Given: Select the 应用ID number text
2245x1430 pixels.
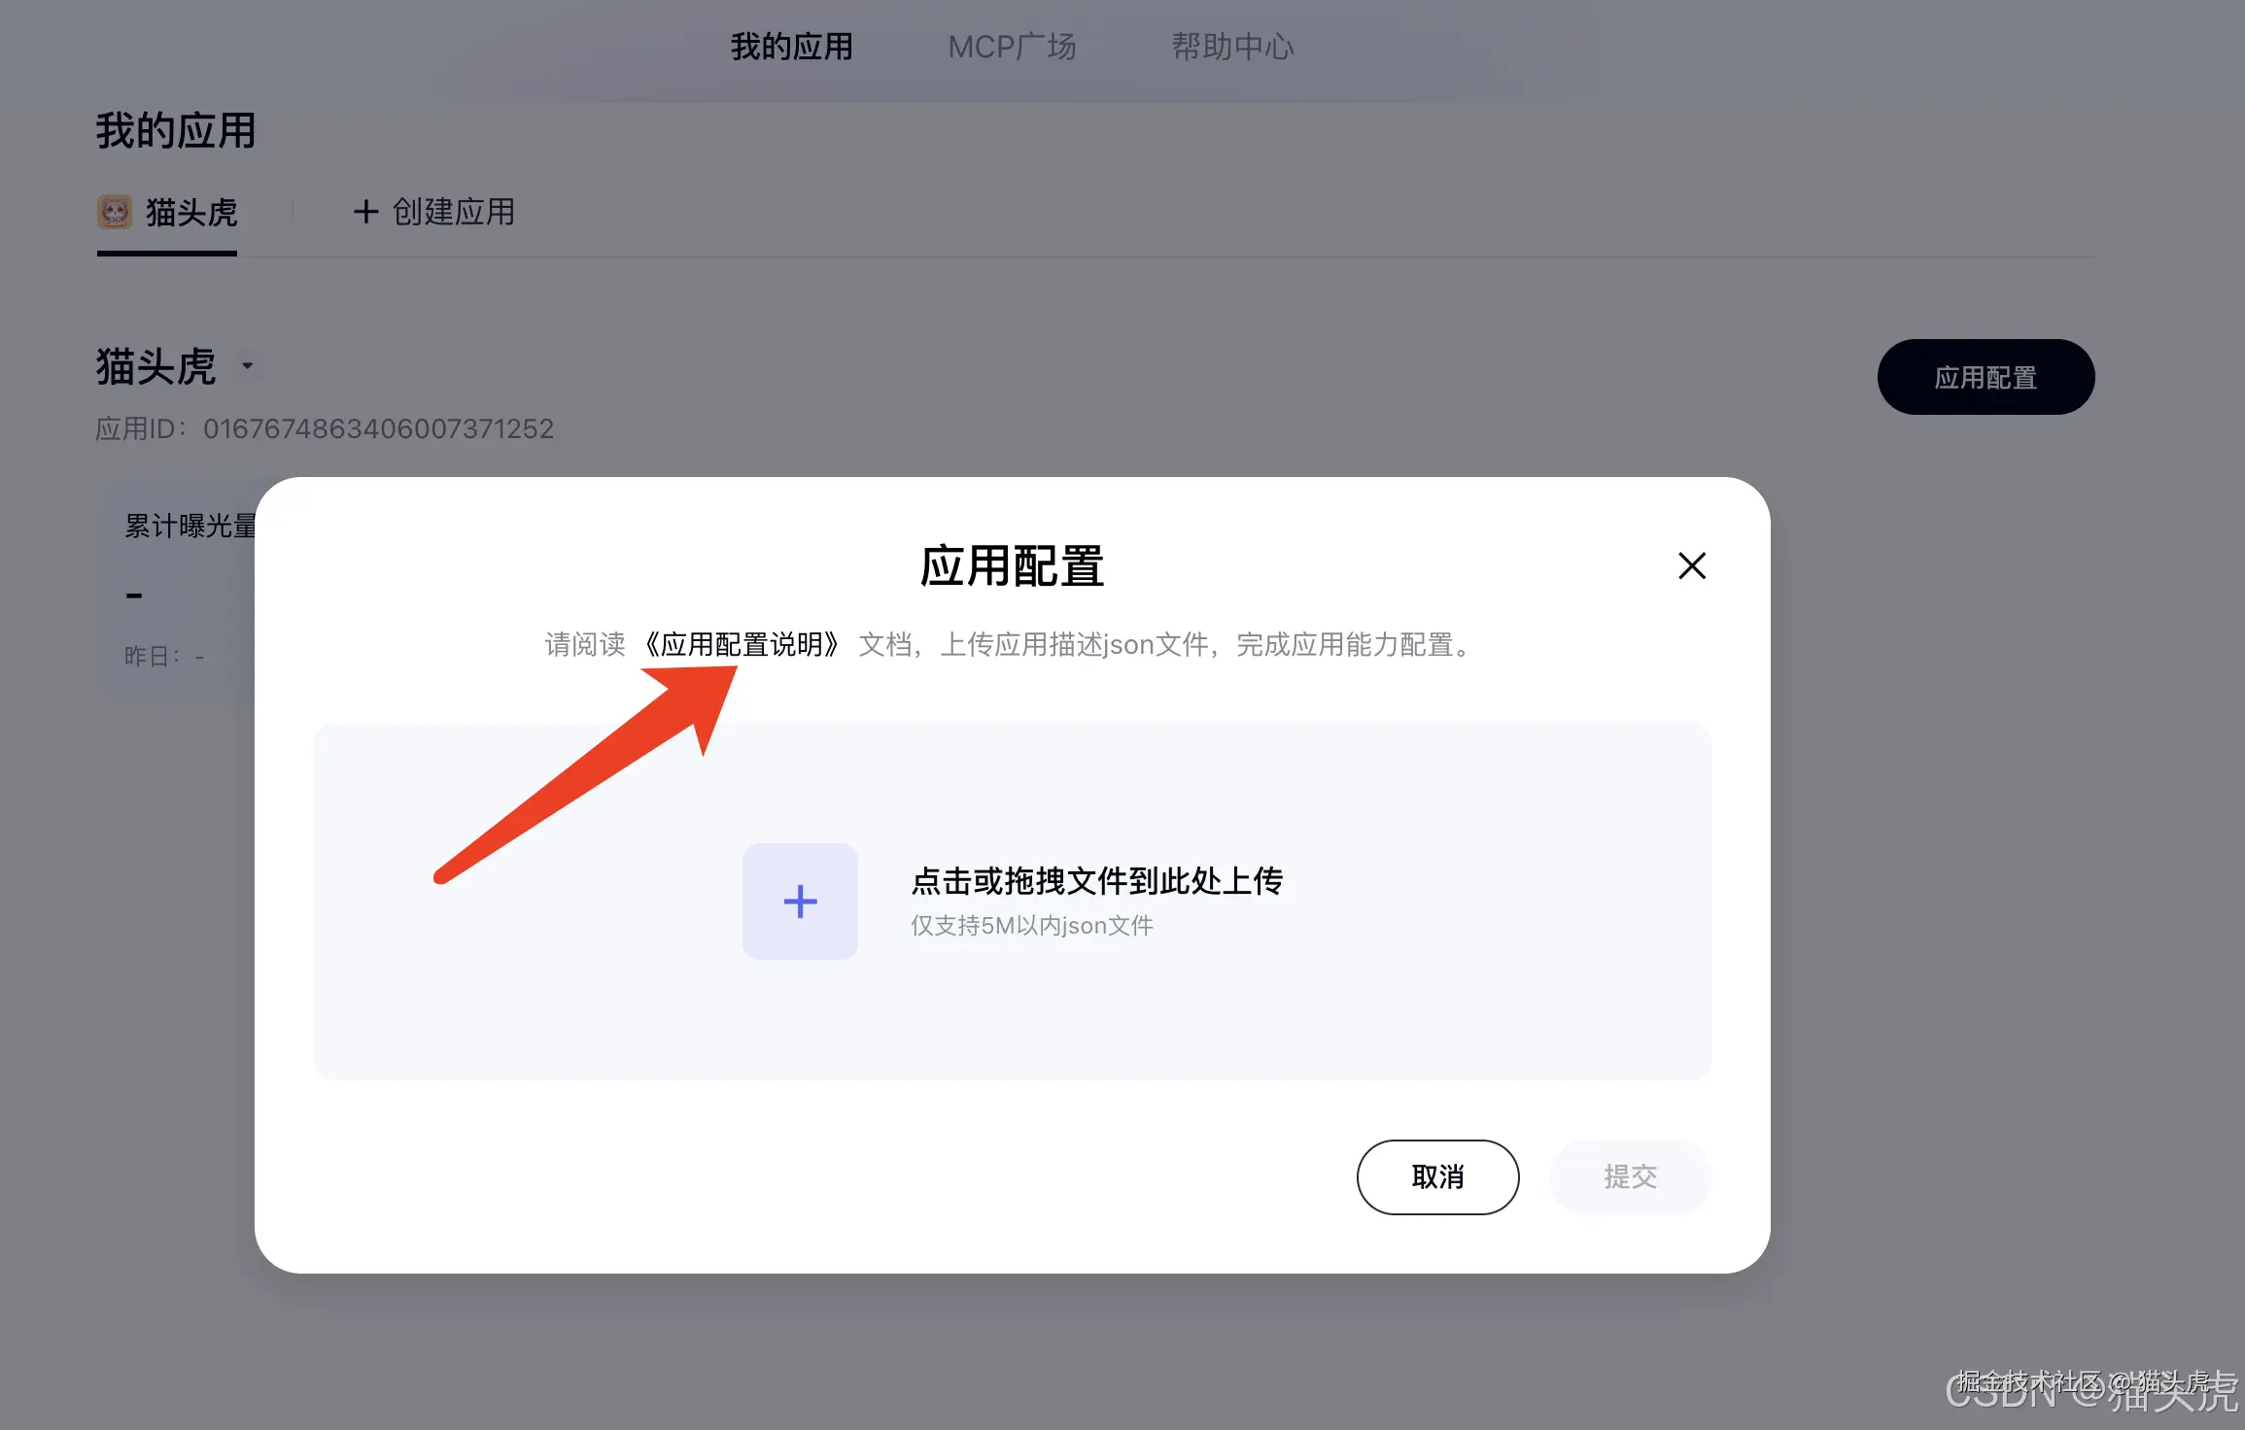Looking at the screenshot, I should point(380,428).
